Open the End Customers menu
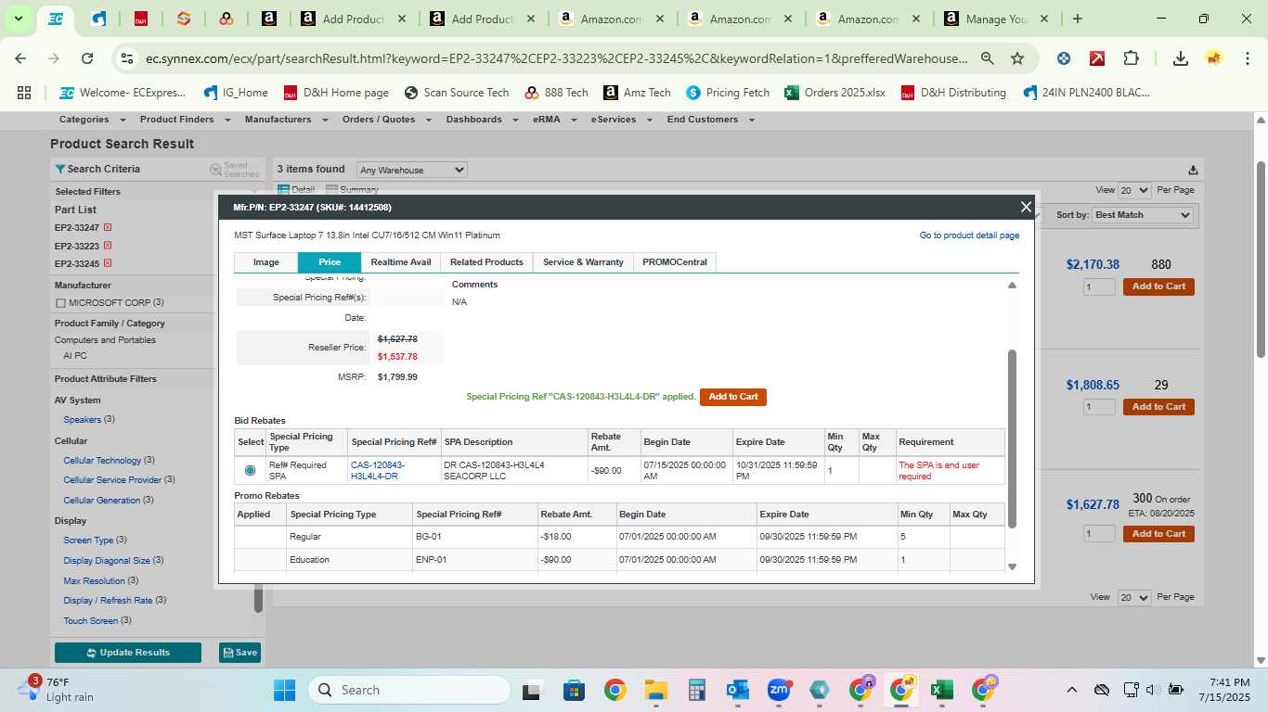 [x=710, y=120]
